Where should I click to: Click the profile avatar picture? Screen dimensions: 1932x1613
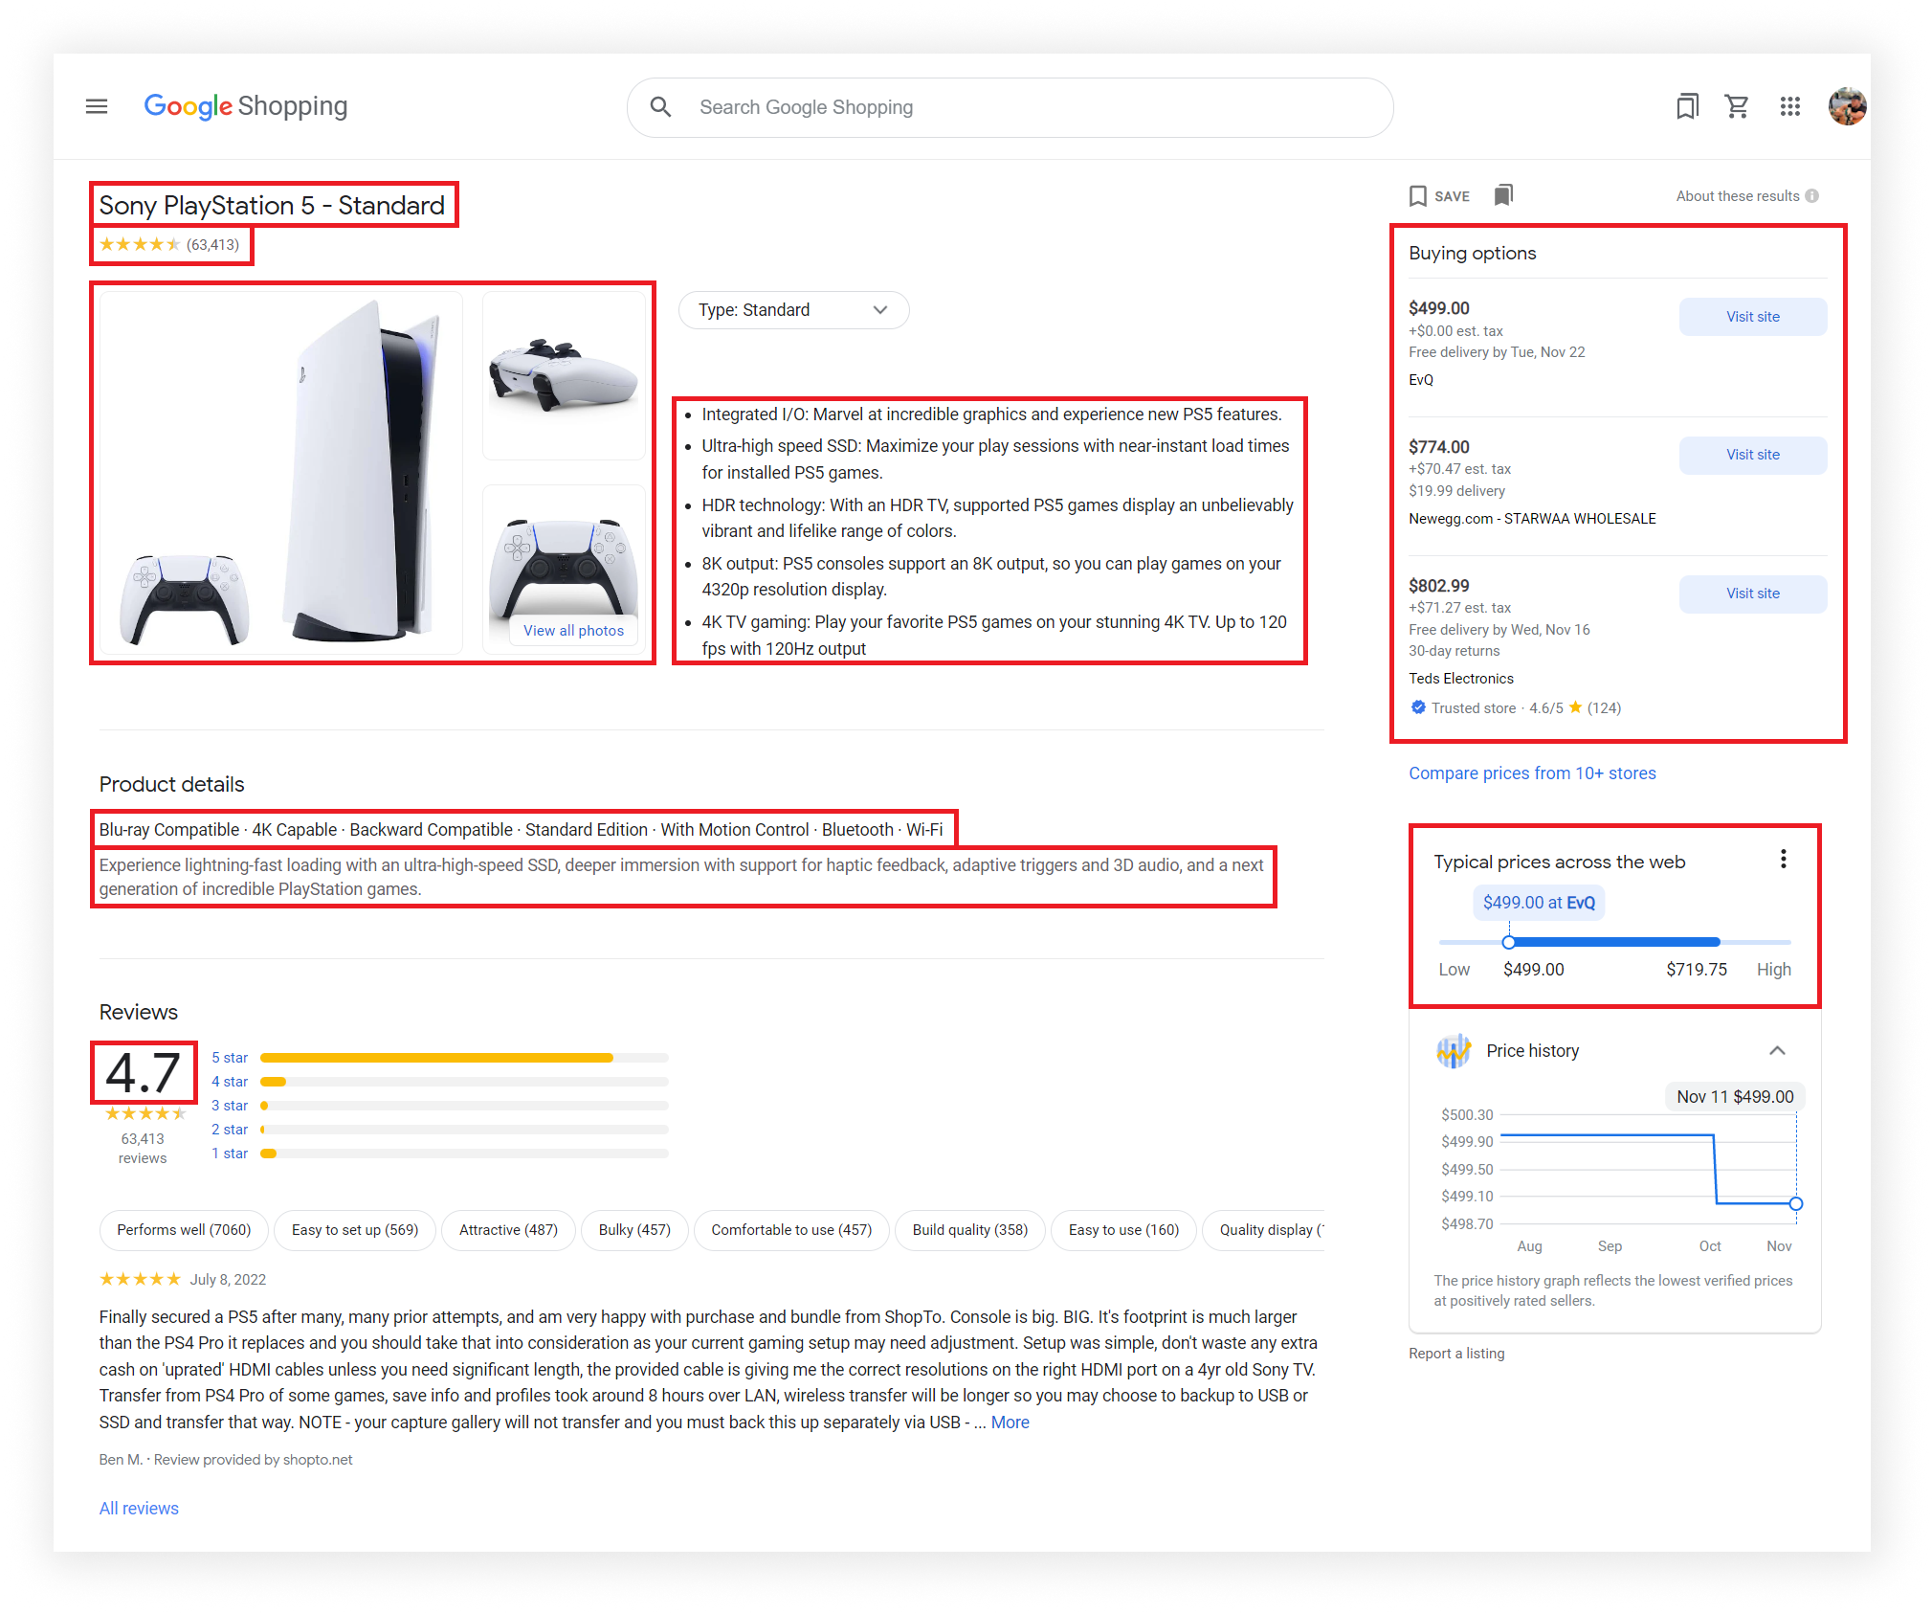1847,106
